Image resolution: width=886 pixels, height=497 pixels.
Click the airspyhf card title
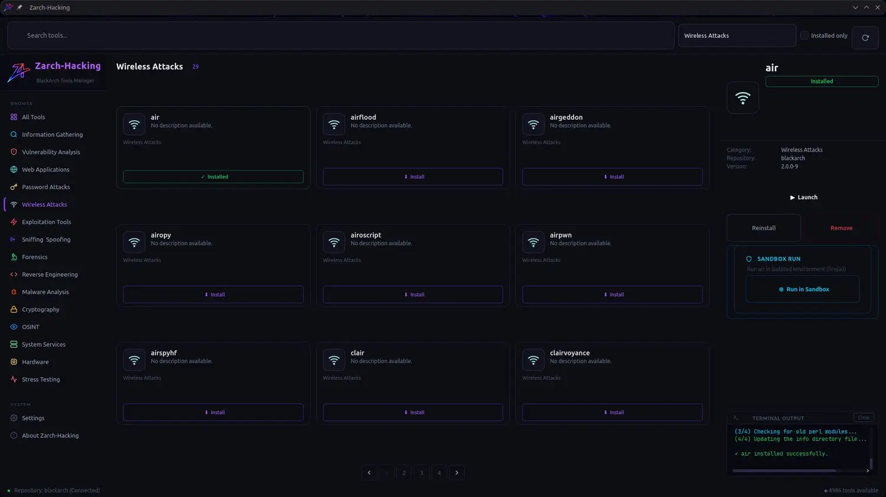coord(164,353)
